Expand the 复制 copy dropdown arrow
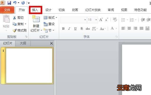 (26, 24)
